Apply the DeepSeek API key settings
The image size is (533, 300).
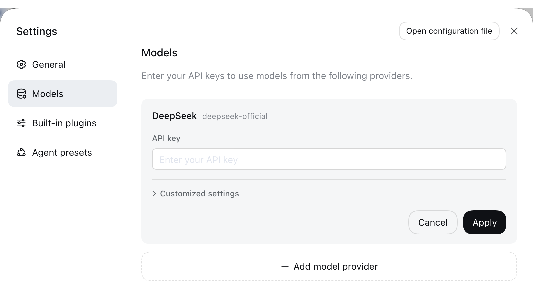pos(485,222)
